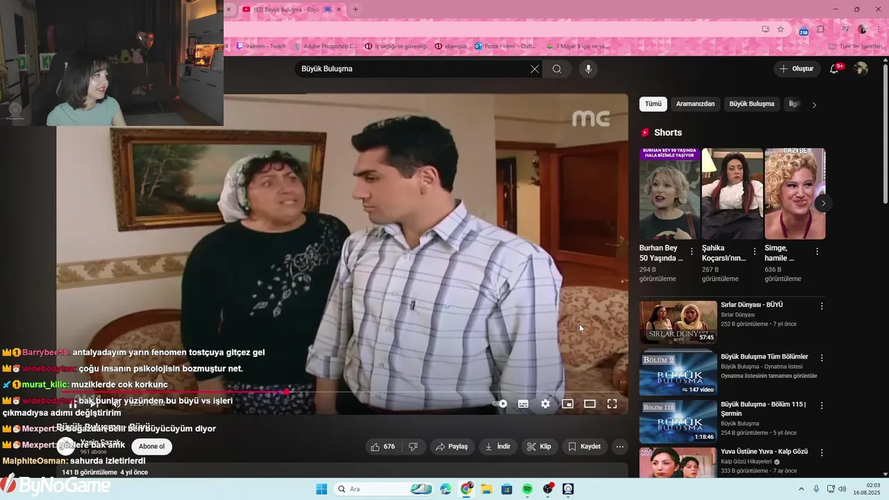Dislike the video
The width and height of the screenshot is (889, 500).
pos(413,447)
